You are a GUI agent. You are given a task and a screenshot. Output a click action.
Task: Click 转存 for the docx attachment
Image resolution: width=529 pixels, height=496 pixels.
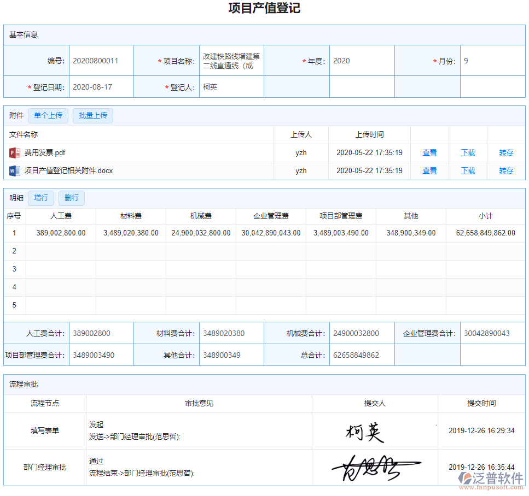506,171
